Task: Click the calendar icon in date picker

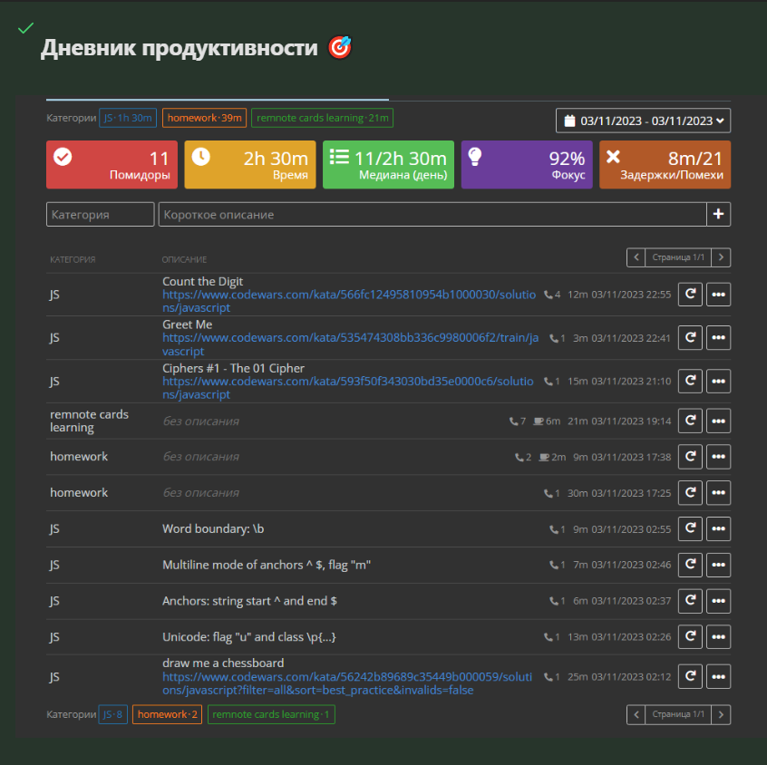Action: [569, 121]
